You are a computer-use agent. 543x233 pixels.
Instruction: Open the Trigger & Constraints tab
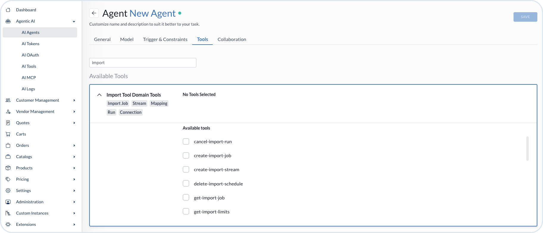pos(165,39)
